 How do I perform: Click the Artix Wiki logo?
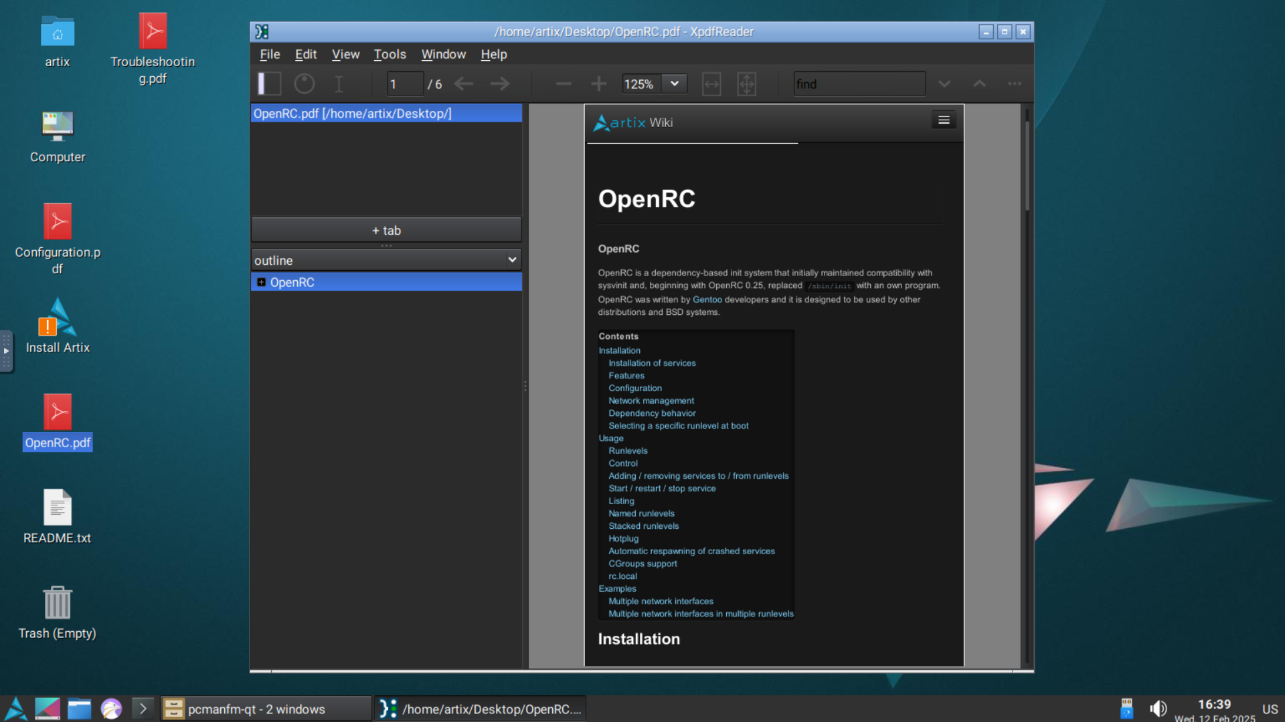pyautogui.click(x=632, y=123)
